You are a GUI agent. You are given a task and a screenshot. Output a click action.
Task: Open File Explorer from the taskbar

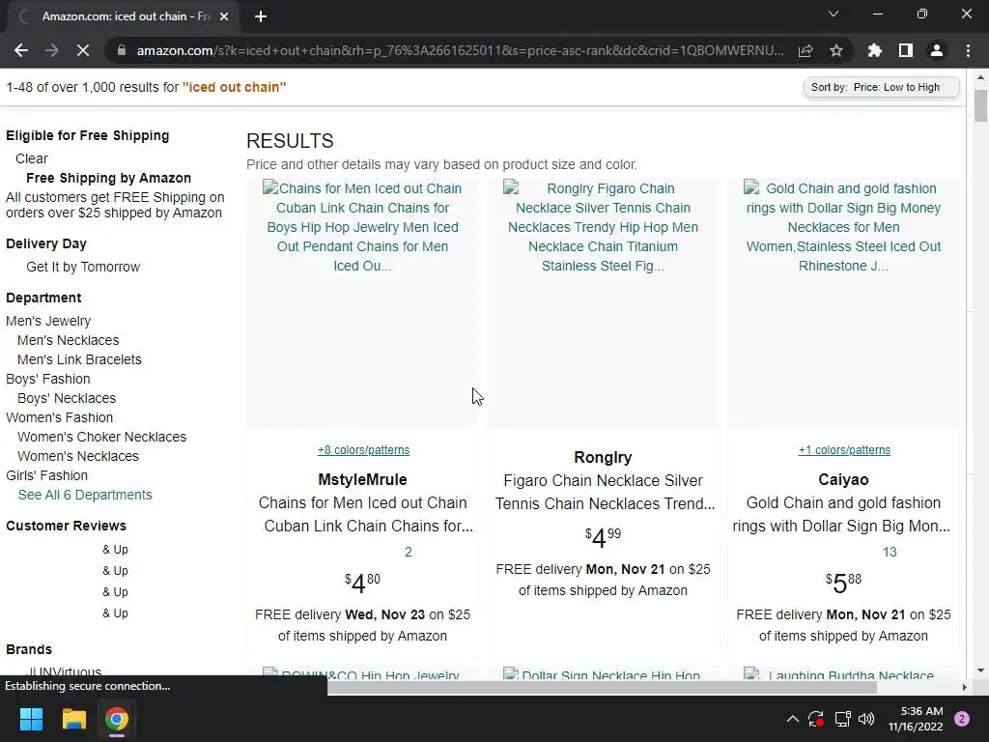point(73,719)
